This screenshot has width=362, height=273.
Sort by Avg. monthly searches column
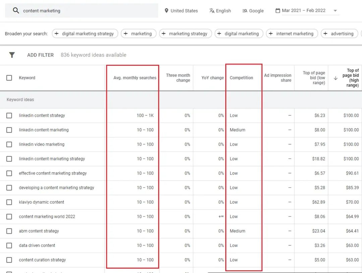(x=135, y=78)
